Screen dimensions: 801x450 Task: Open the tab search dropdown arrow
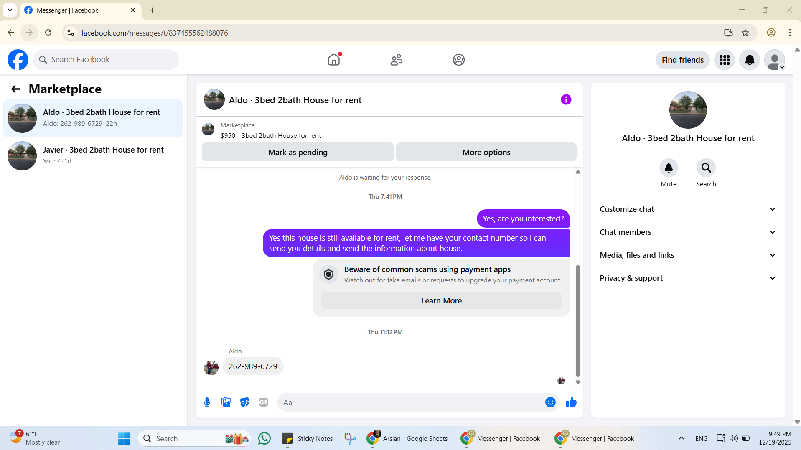[x=10, y=10]
